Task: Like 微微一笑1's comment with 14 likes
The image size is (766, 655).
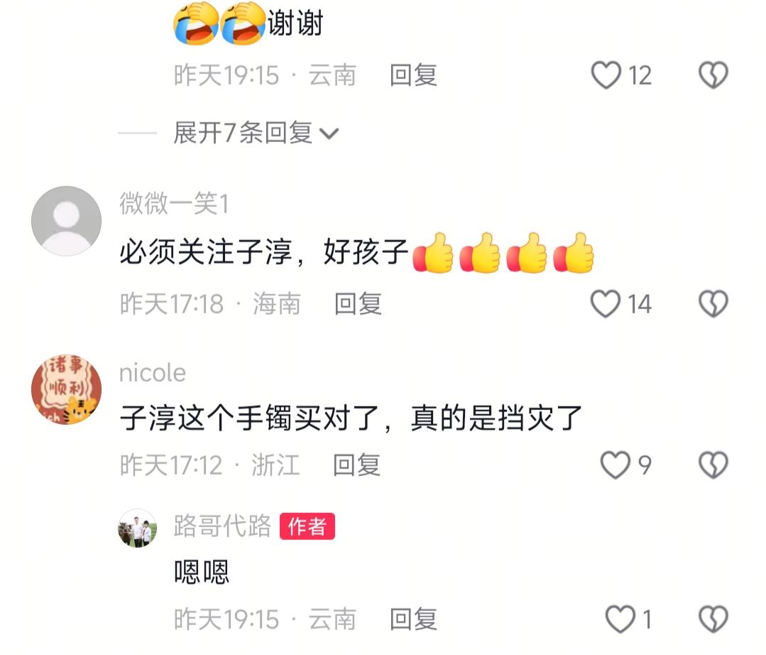Action: [606, 303]
